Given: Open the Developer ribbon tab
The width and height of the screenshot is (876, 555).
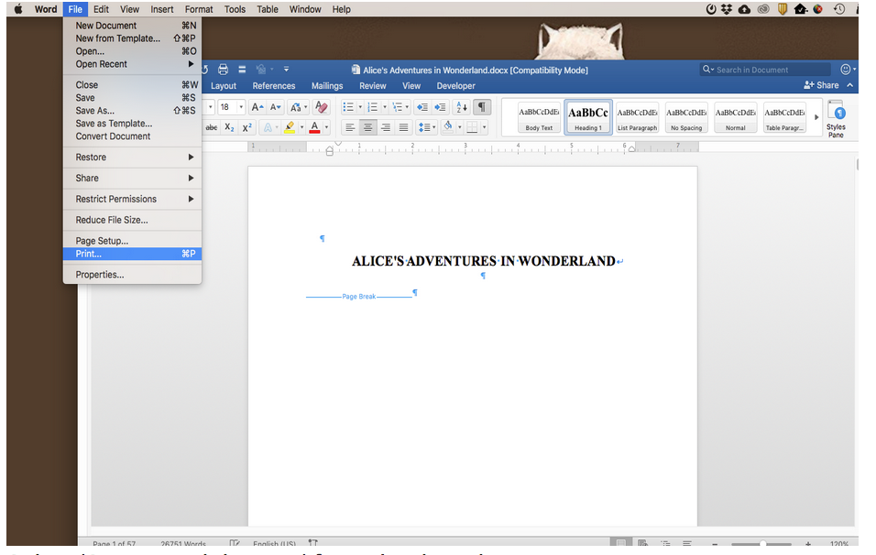Looking at the screenshot, I should pos(456,86).
